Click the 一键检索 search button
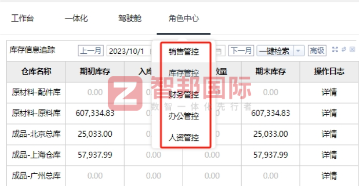 [275, 51]
